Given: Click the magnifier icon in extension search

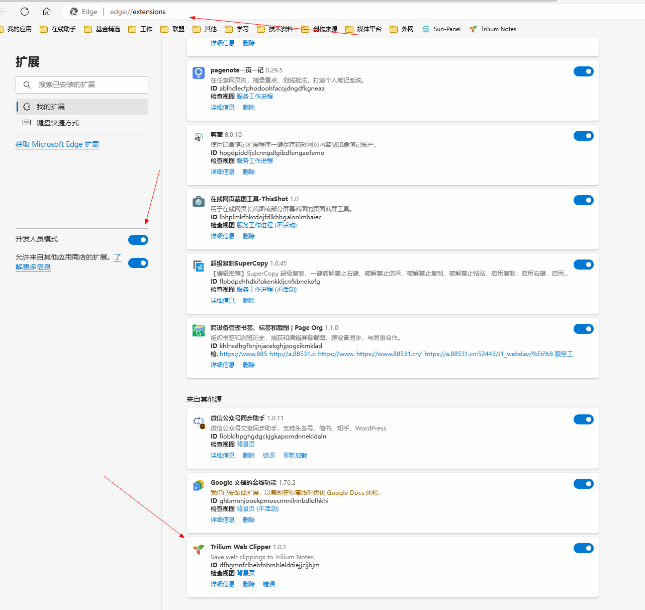Looking at the screenshot, I should [27, 85].
